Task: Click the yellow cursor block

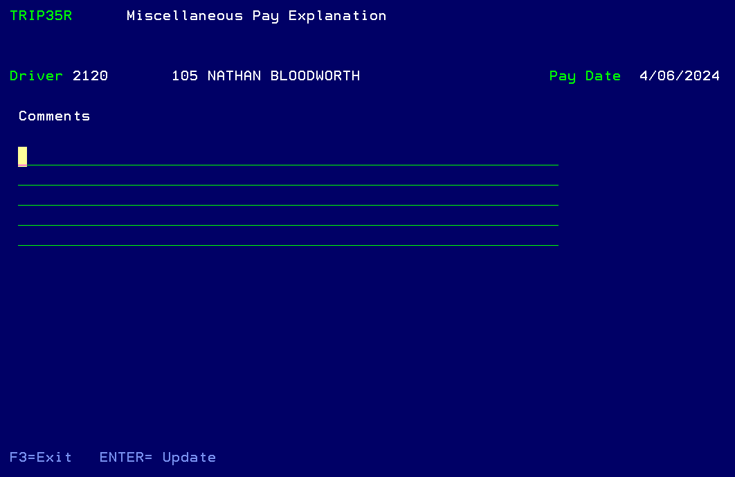Action: [x=23, y=156]
